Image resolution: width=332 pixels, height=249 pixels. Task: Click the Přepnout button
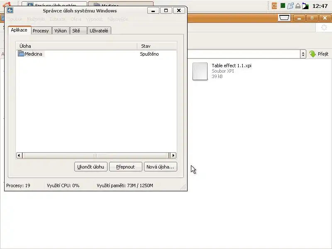(x=126, y=167)
